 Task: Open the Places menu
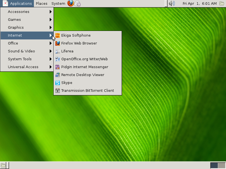pos(42,3)
